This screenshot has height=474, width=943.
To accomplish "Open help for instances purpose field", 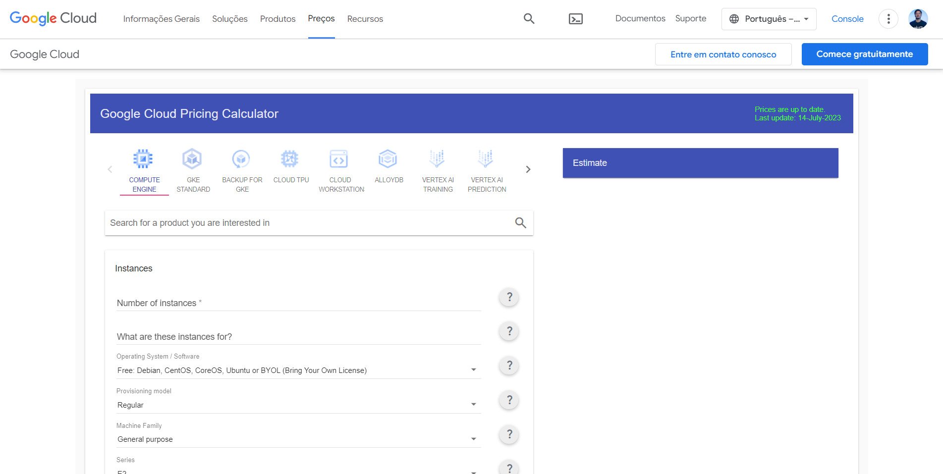I will click(509, 331).
